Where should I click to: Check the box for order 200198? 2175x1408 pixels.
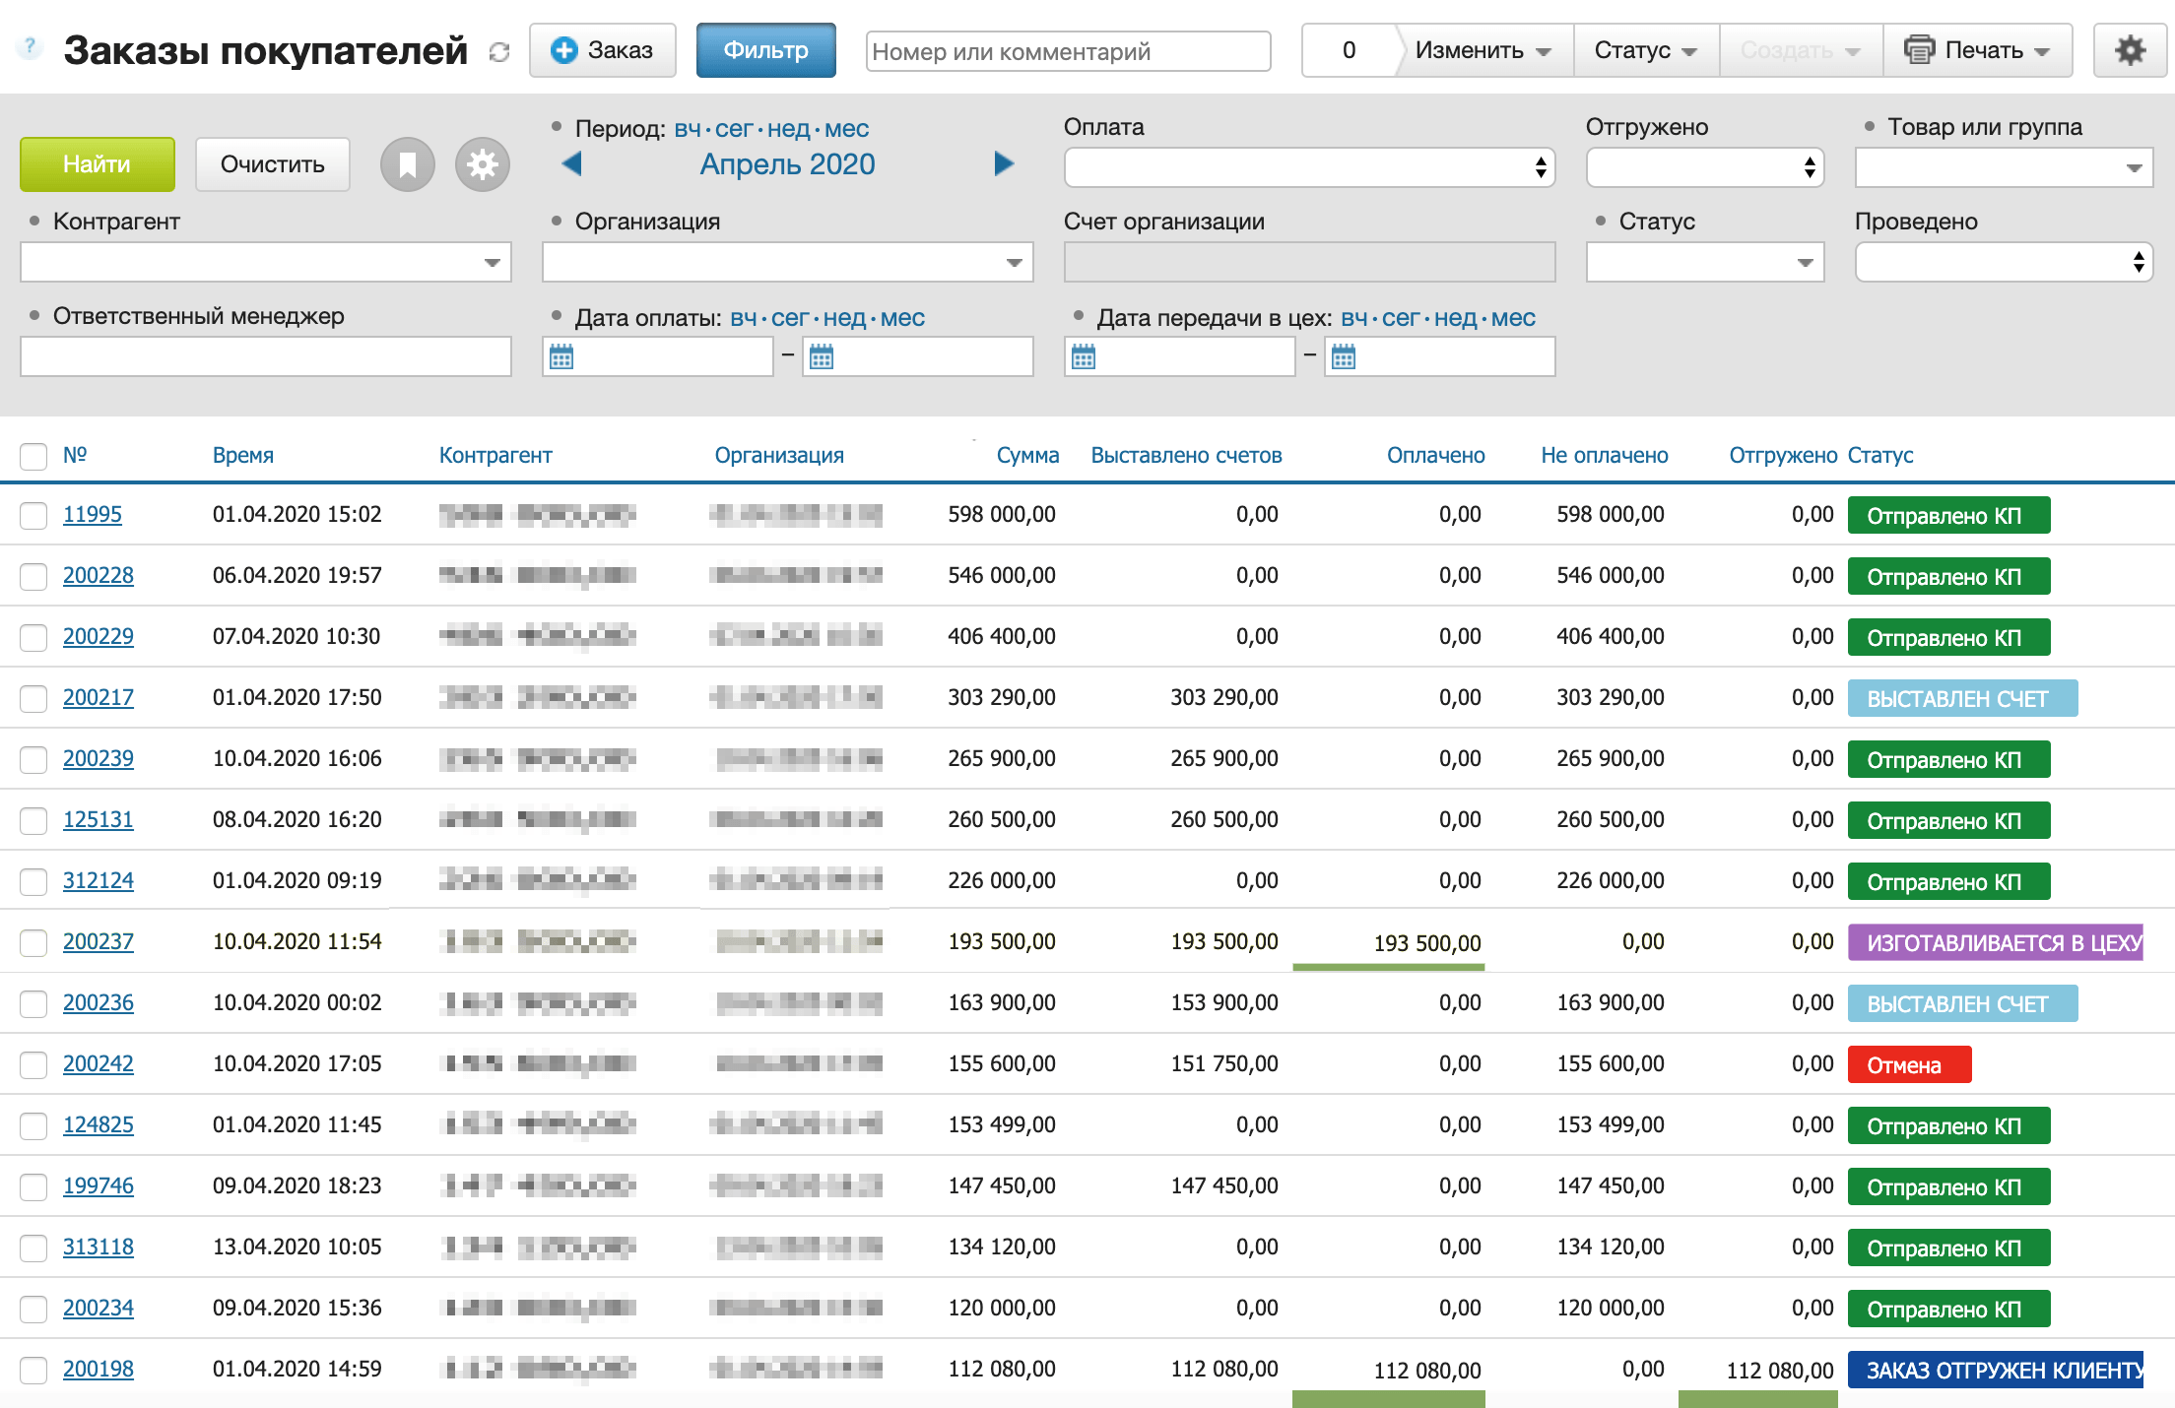(33, 1370)
